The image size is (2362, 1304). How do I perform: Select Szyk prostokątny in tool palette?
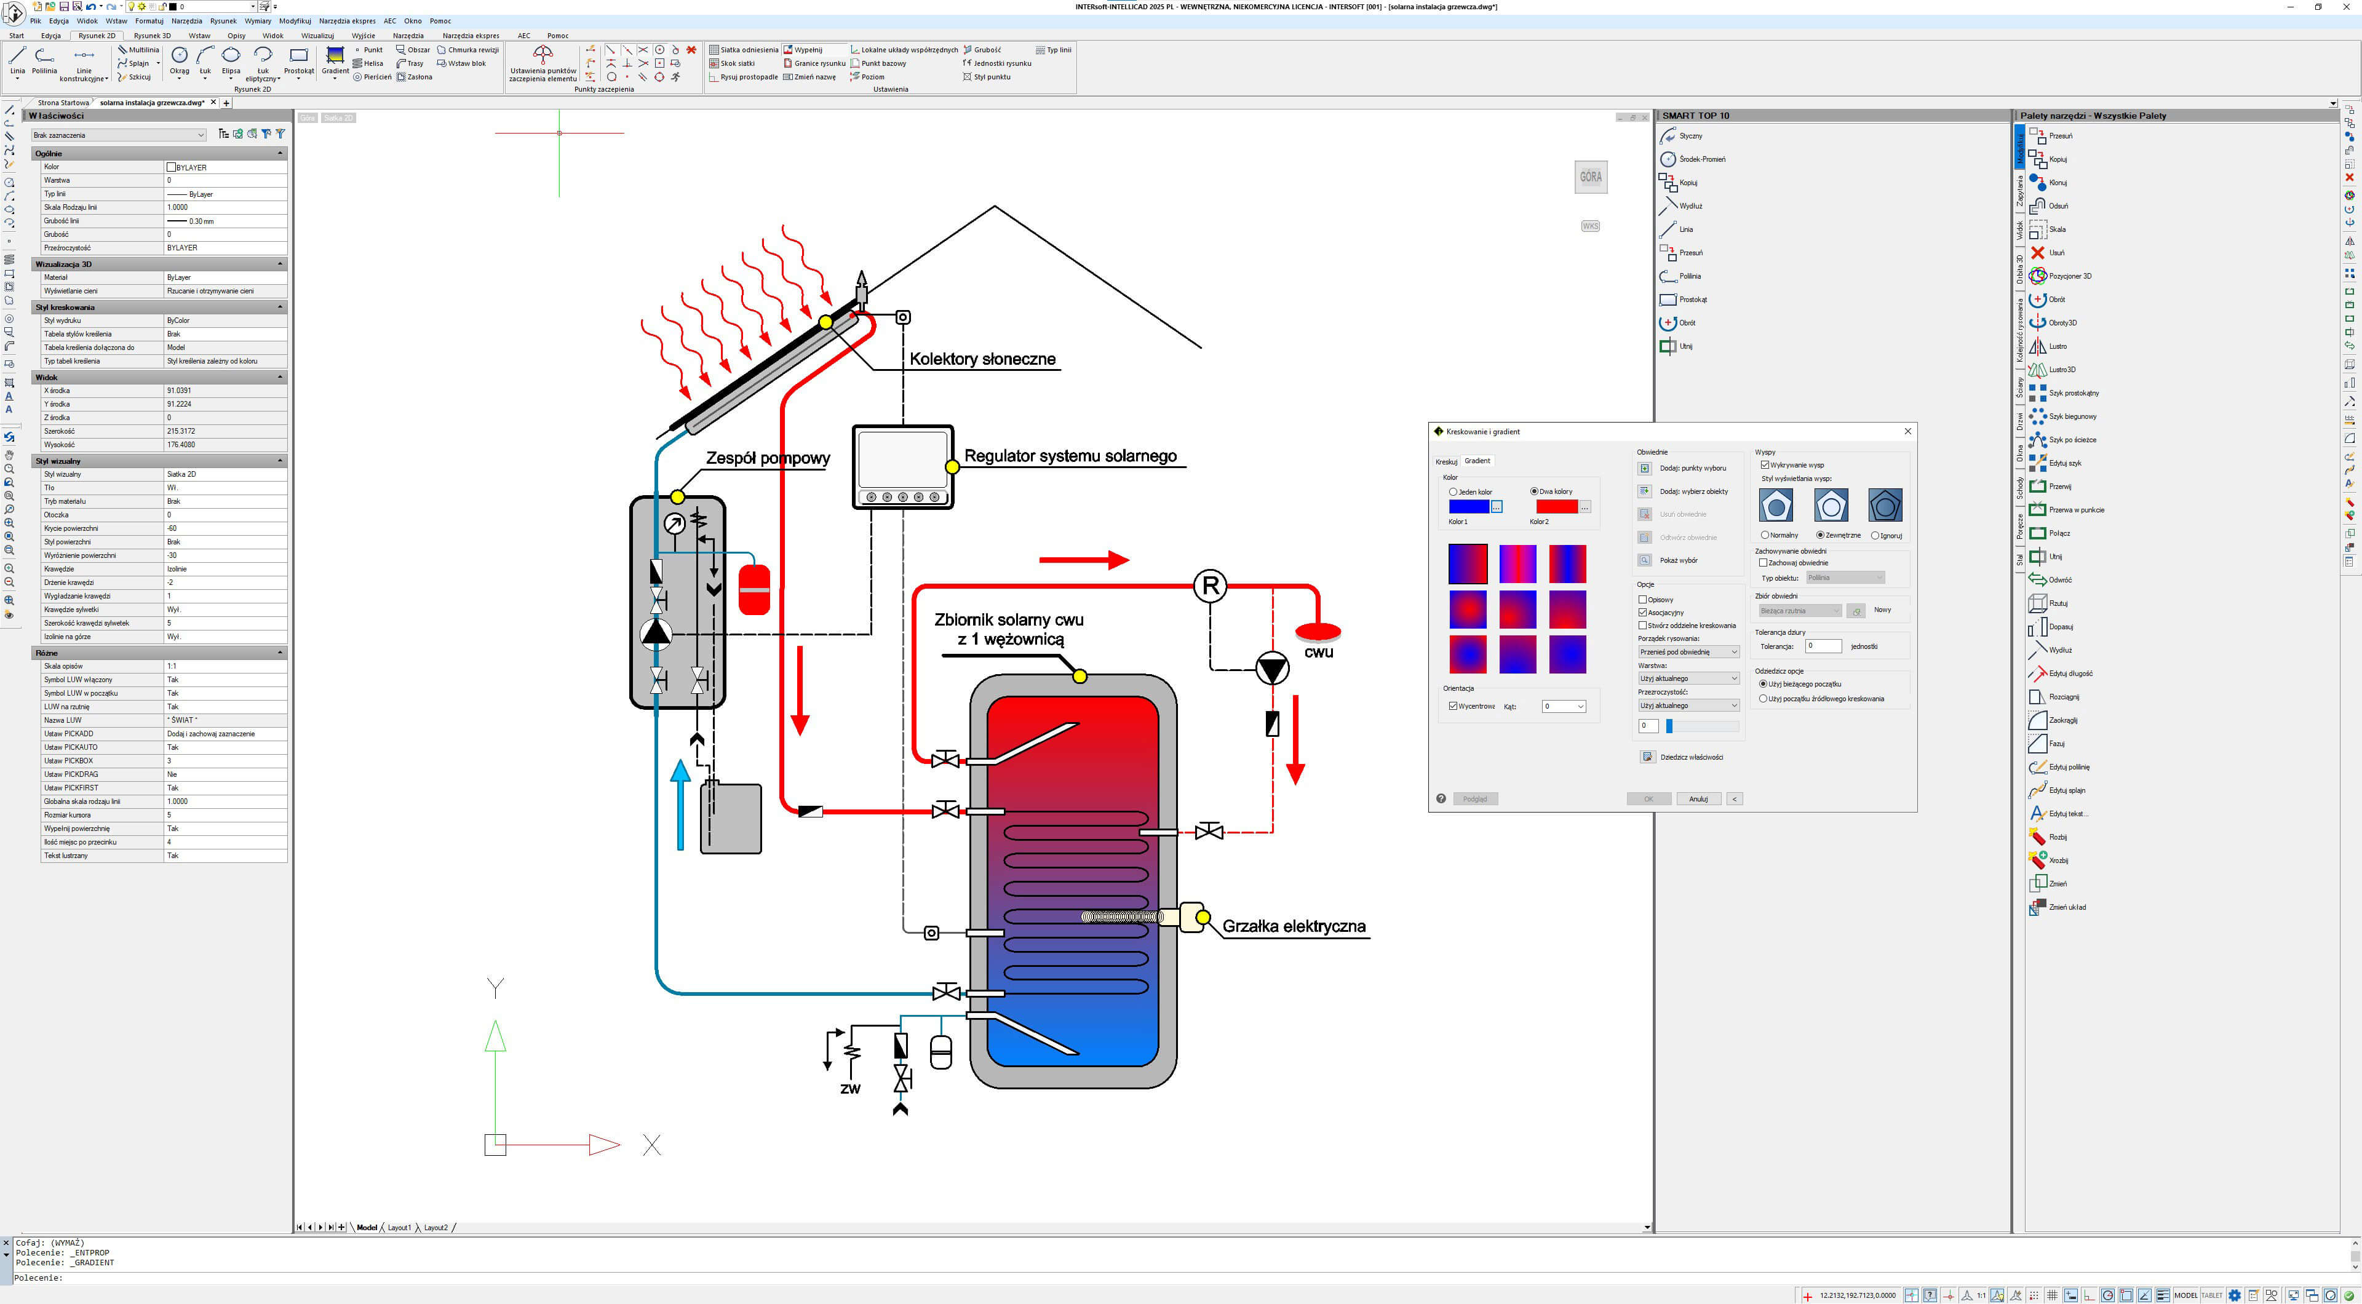2064,394
